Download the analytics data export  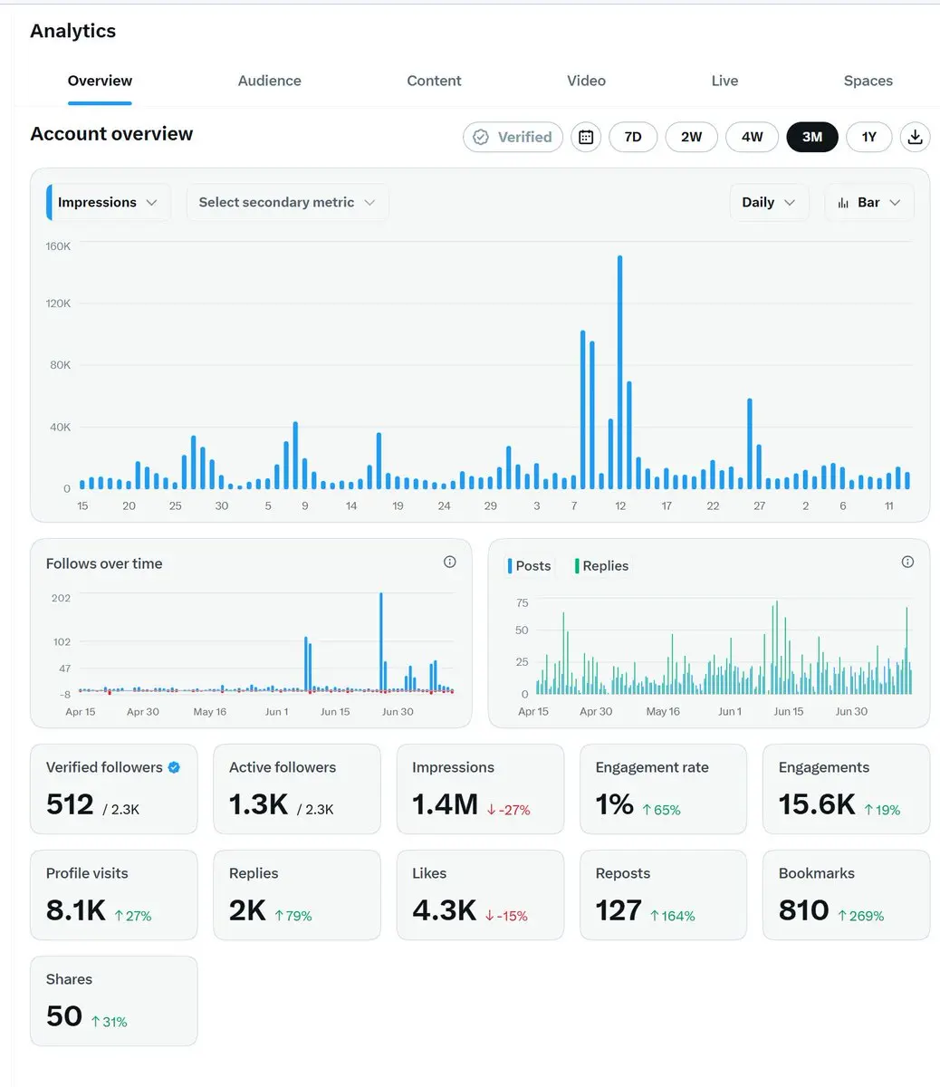[916, 137]
